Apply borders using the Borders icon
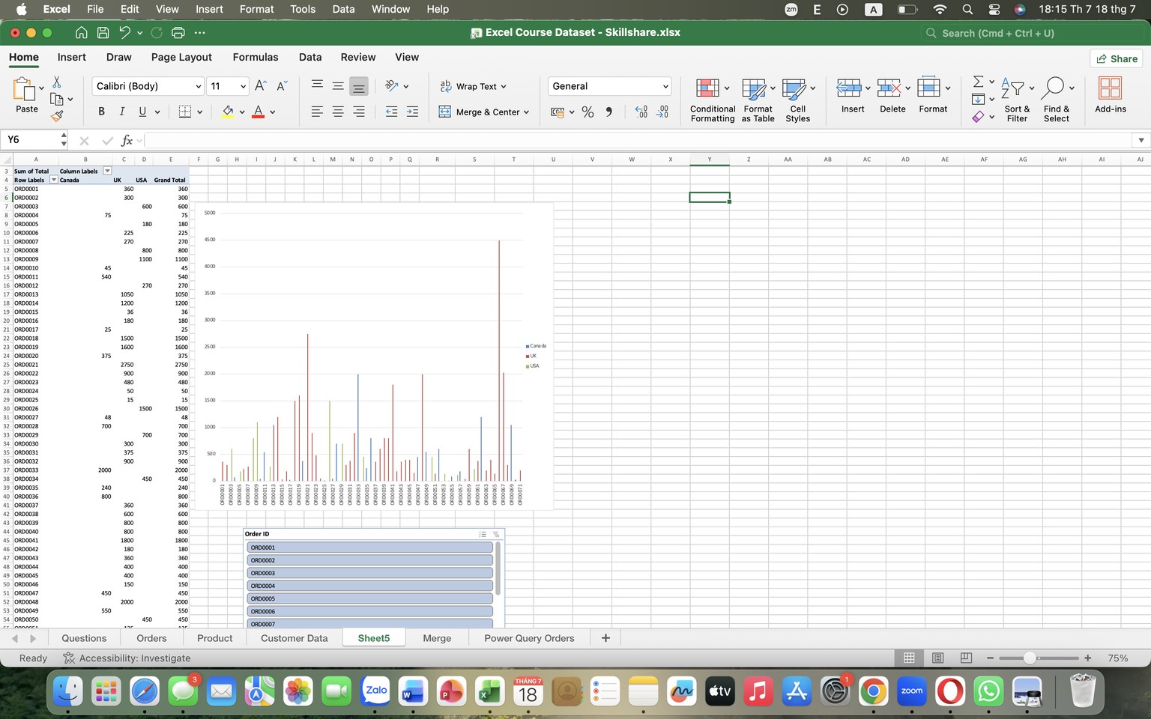 coord(185,112)
